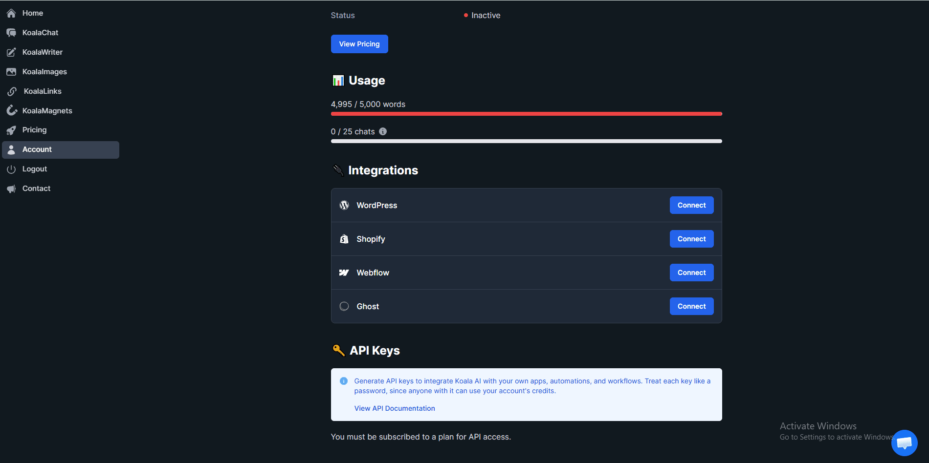Viewport: 929px width, 463px height.
Task: Click the Ghost circle icon
Action: click(x=344, y=306)
